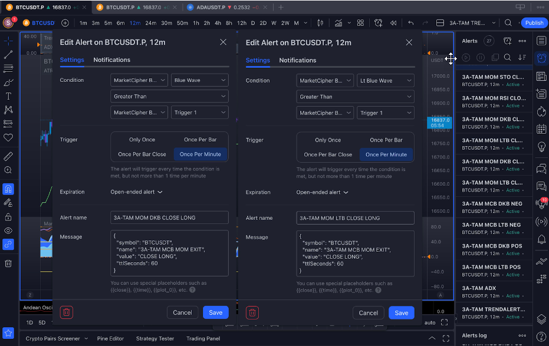Select the zoom in tool

[8, 170]
